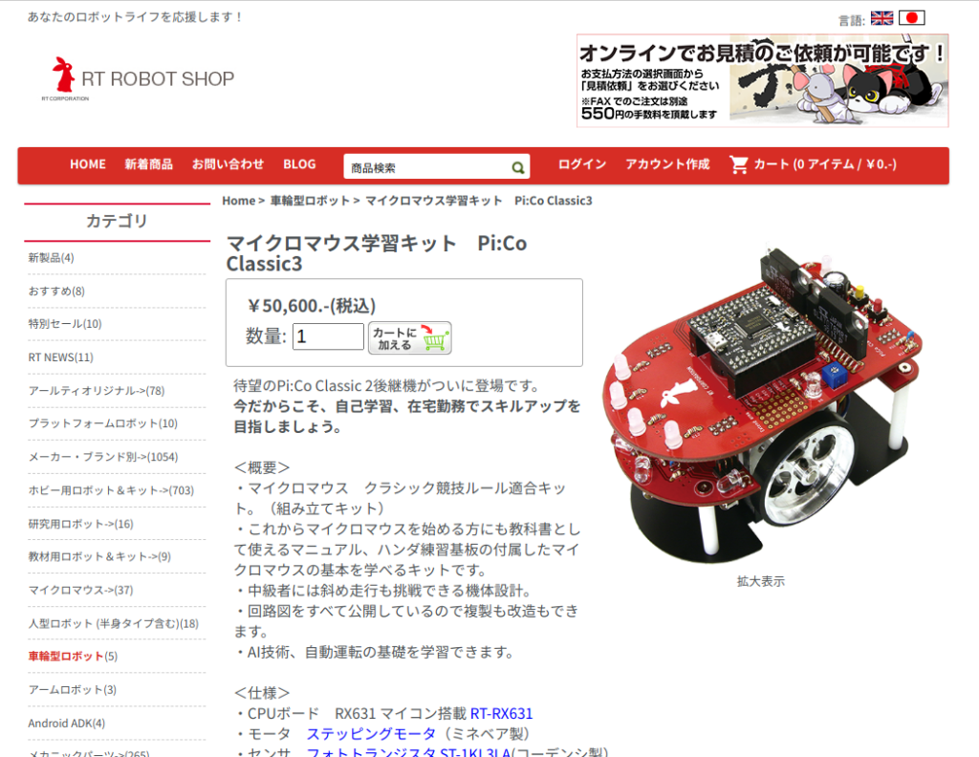Open 新着商品 menu item
Screen dimensions: 979x757
(148, 164)
